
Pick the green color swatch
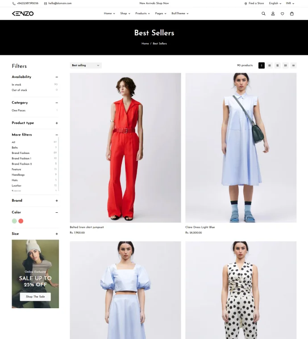pyautogui.click(x=14, y=221)
